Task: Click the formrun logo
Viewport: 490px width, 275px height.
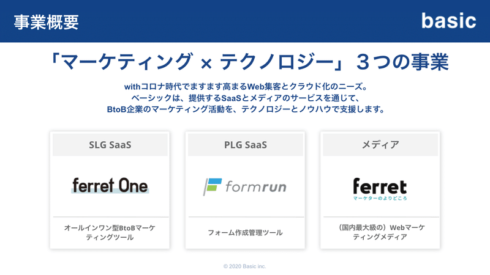Action: pos(244,186)
